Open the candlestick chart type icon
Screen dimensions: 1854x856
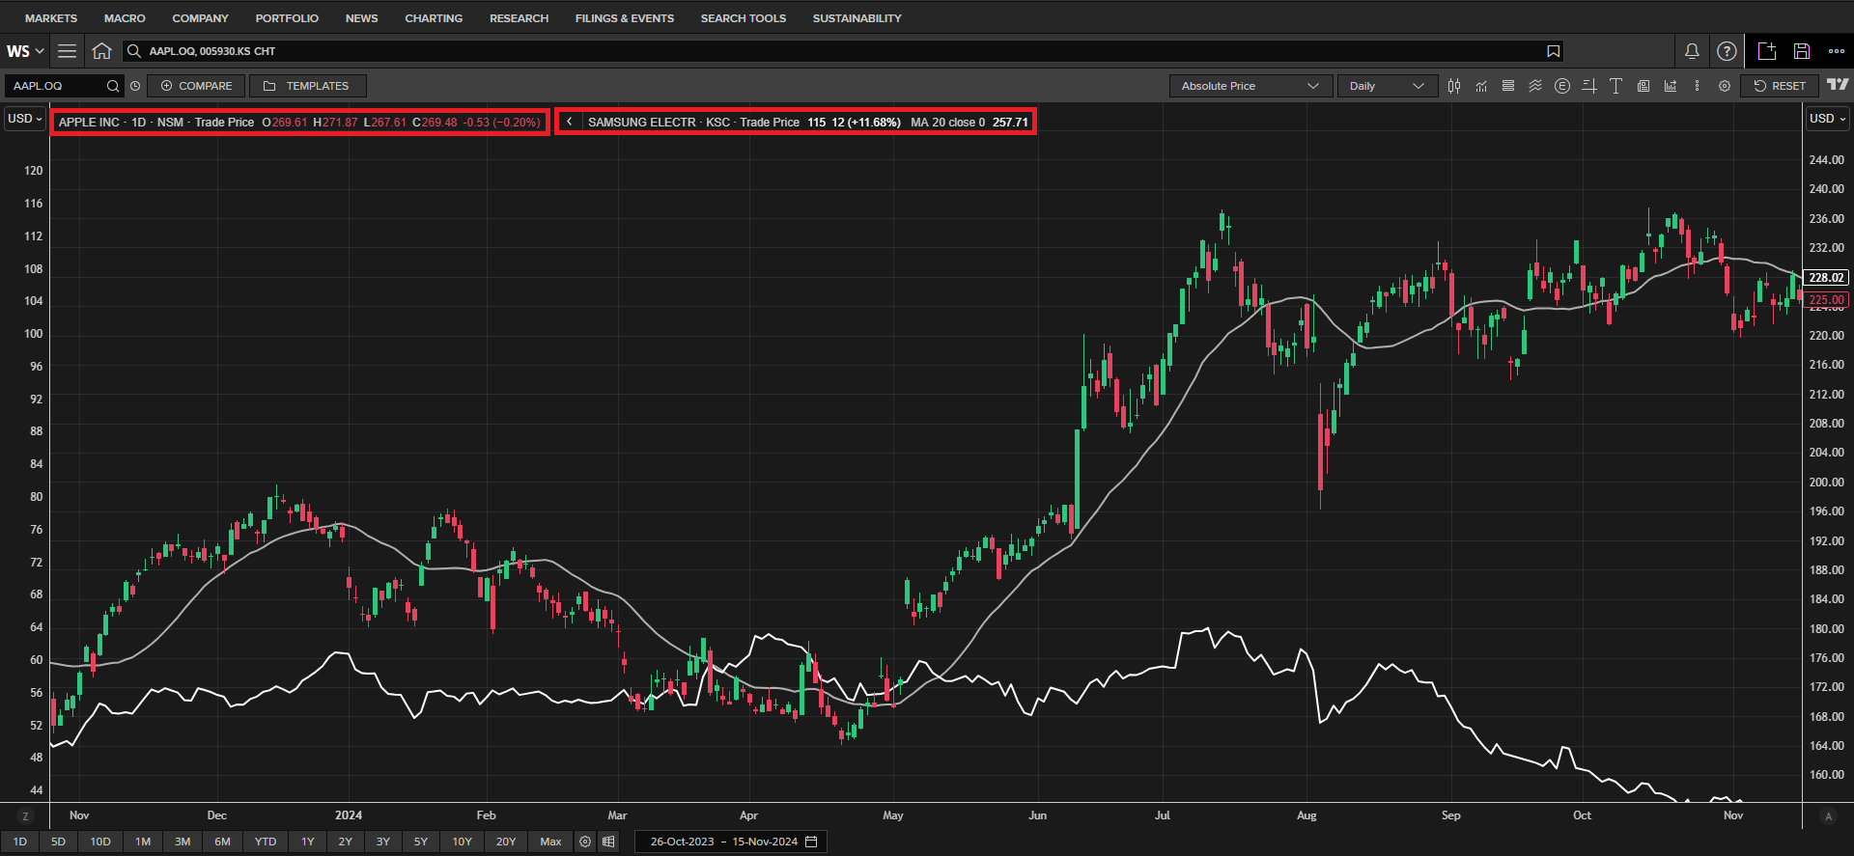click(1454, 86)
